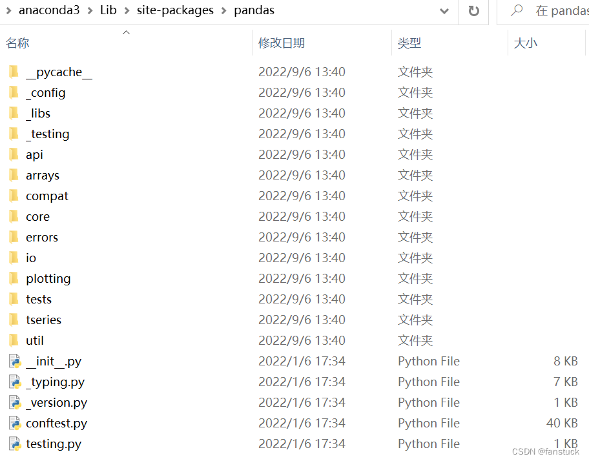
Task: Sort by 修改日期 column header
Action: (282, 43)
